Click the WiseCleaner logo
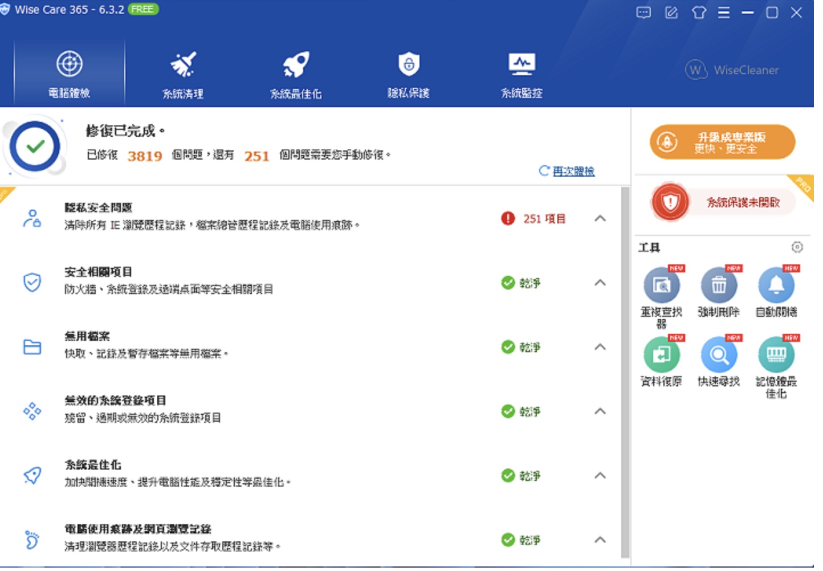The width and height of the screenshot is (823, 571). tap(732, 70)
